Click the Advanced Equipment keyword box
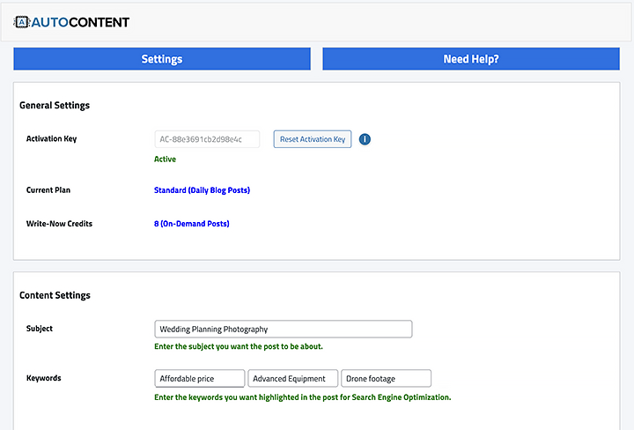 click(292, 379)
